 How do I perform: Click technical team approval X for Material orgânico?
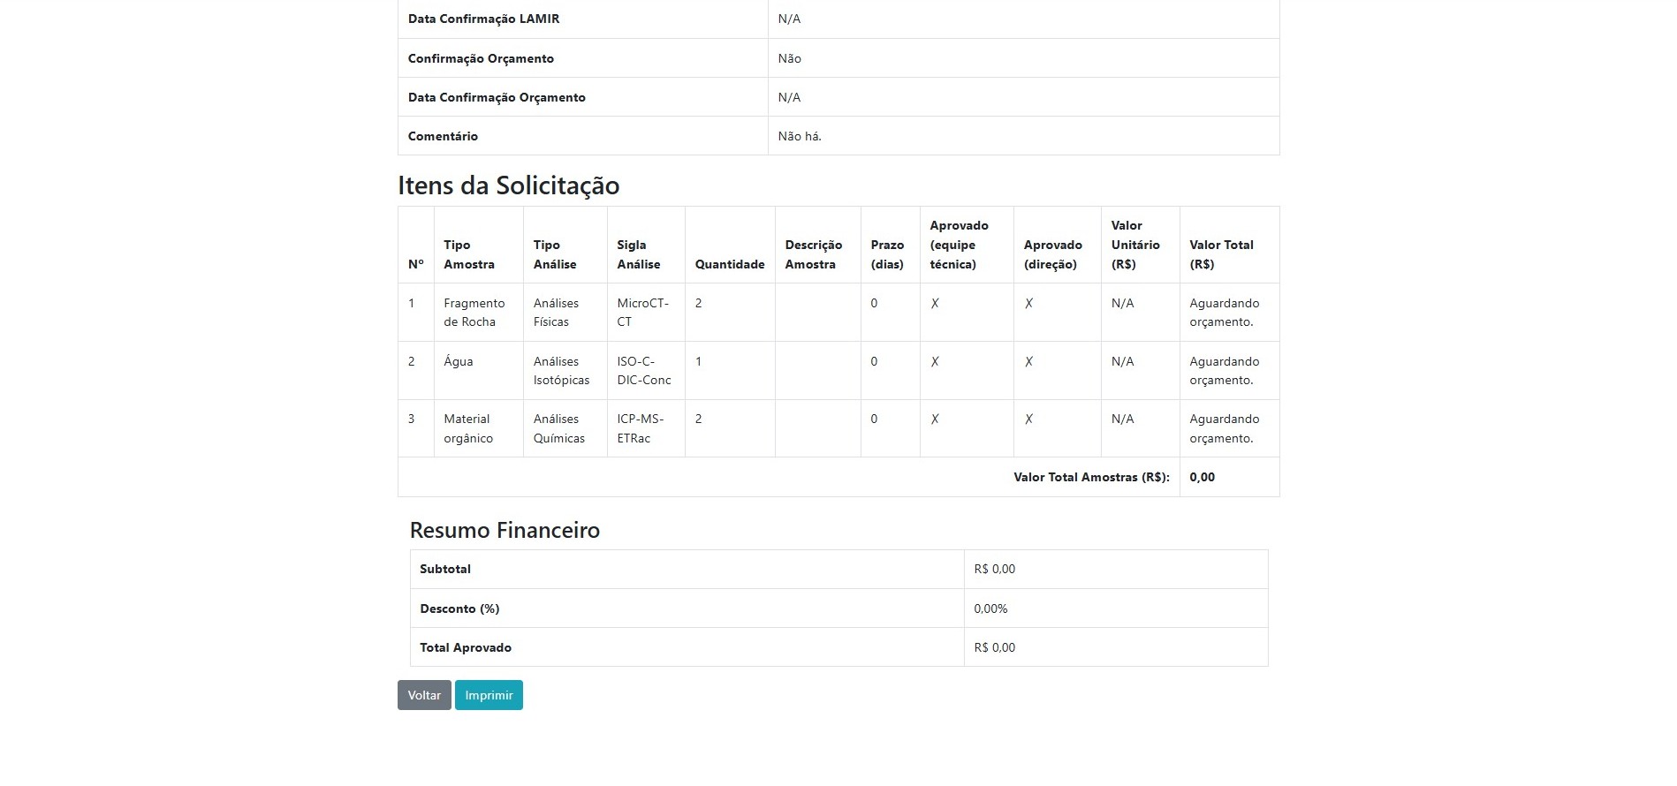(935, 419)
